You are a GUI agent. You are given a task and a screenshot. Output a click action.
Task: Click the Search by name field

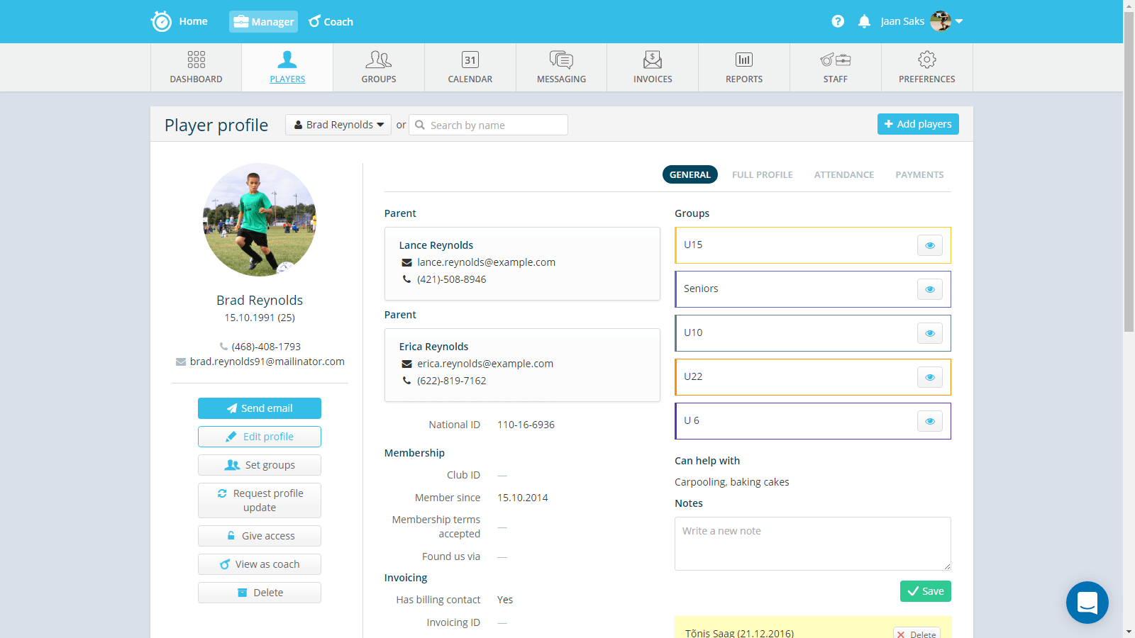(x=495, y=125)
